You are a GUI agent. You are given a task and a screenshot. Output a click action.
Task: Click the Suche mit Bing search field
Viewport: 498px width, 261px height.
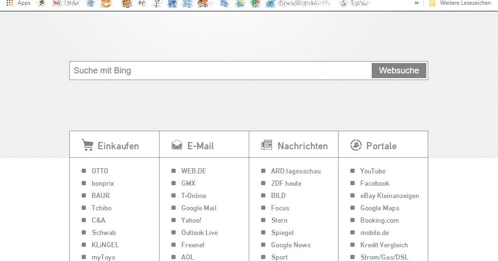coord(221,71)
